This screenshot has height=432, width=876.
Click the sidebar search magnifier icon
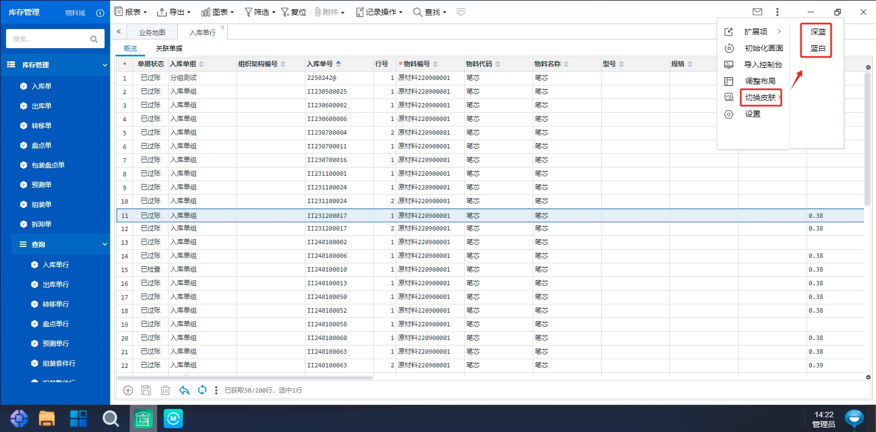[x=94, y=39]
